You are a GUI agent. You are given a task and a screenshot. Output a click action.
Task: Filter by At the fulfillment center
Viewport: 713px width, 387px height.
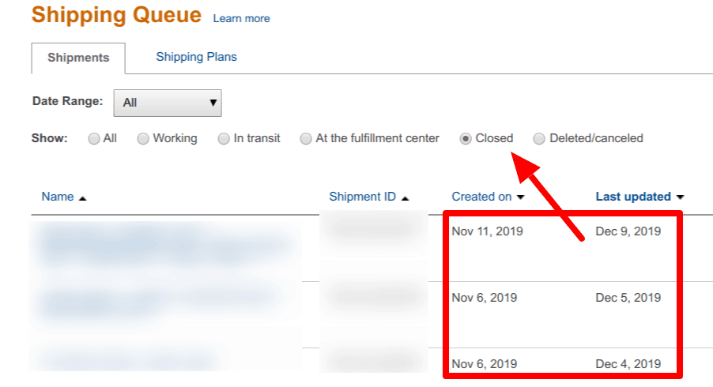click(x=306, y=139)
